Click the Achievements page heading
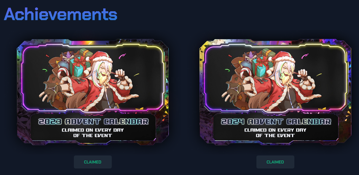359x175 pixels. coord(61,14)
